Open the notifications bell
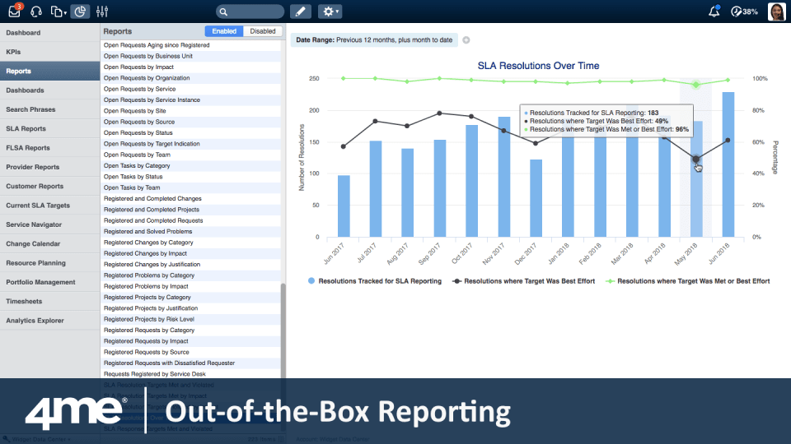This screenshot has height=444, width=791. coord(714,12)
